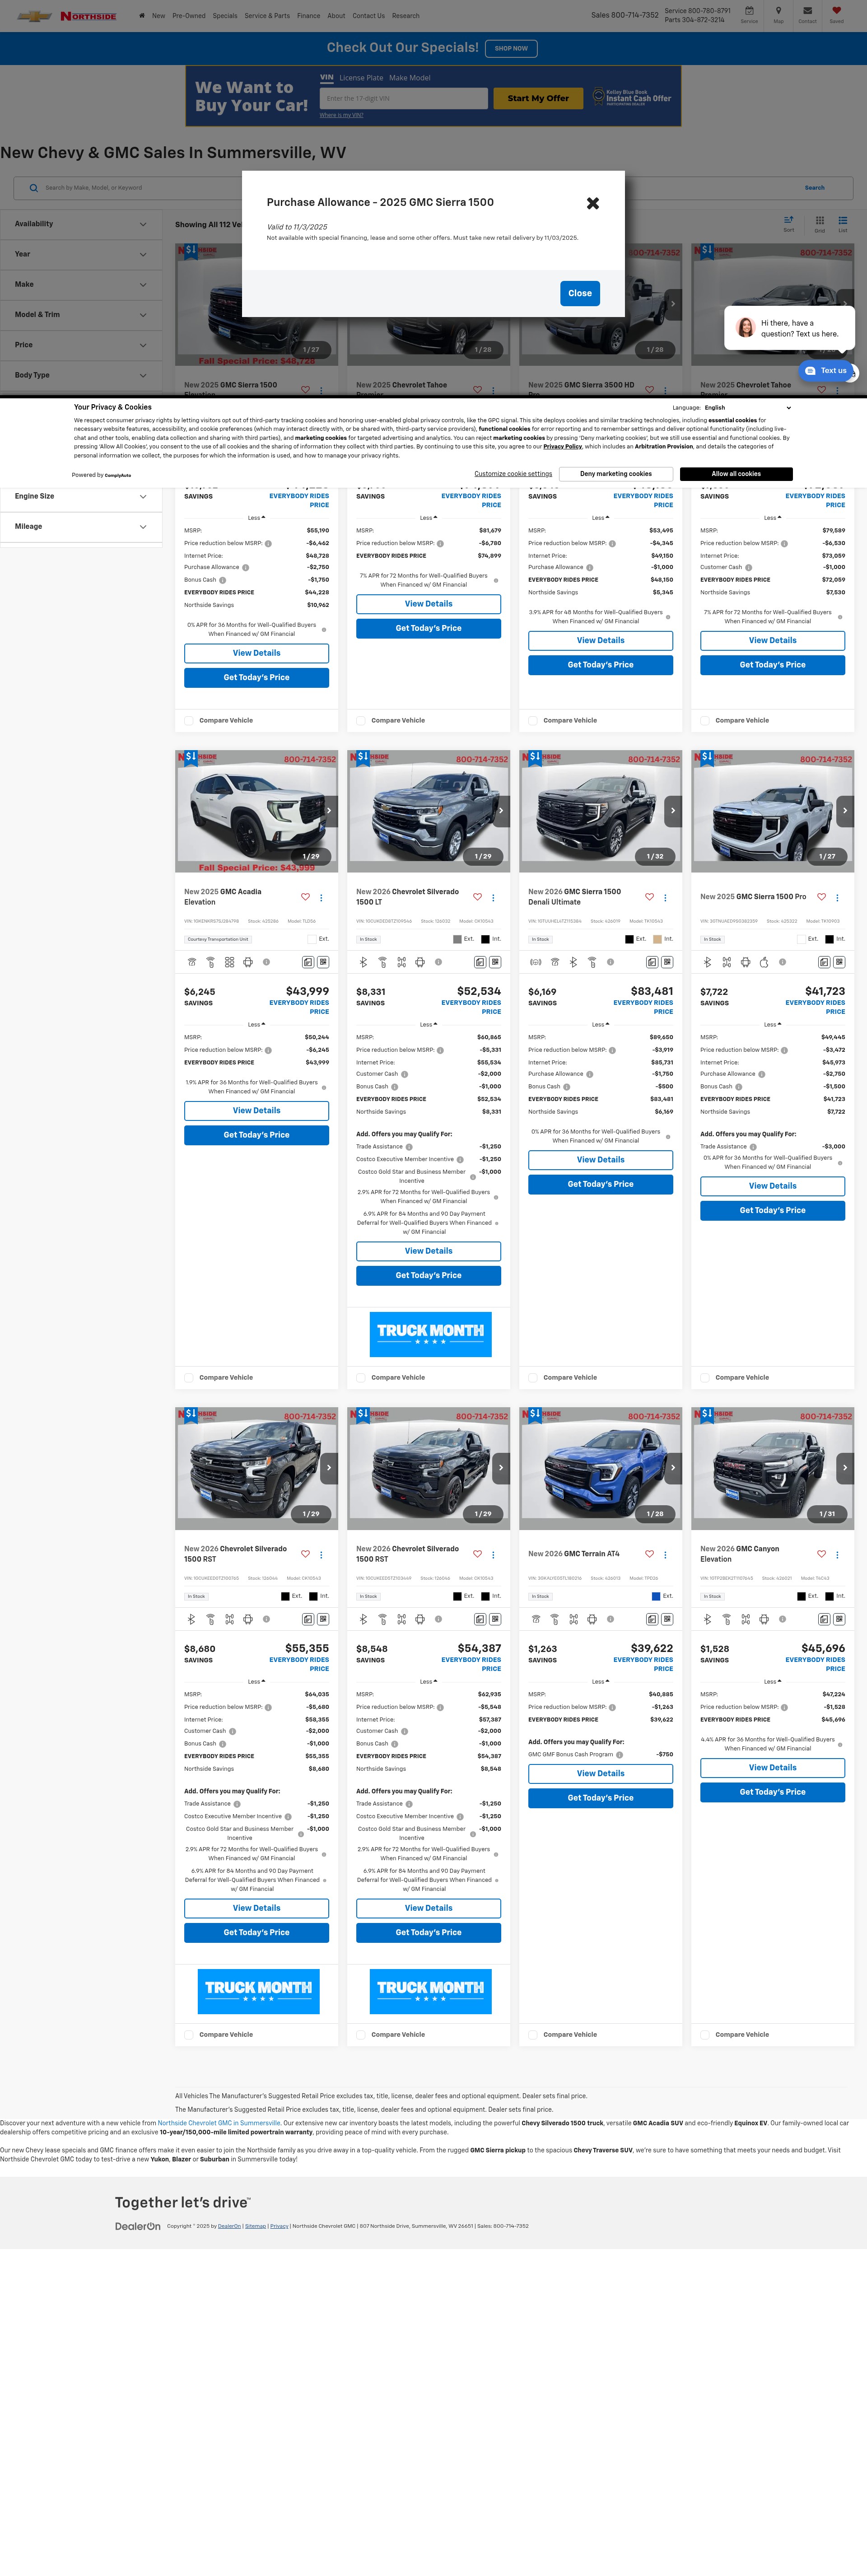The image size is (867, 2576).
Task: Check Compare Vehicle for GMC Terrain AT4
Action: tap(533, 2035)
